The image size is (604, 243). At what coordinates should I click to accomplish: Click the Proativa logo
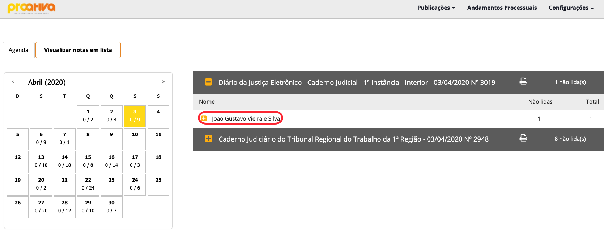(x=31, y=8)
